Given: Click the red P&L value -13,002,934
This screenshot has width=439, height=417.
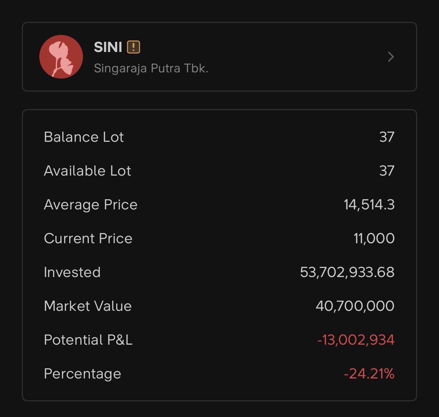Looking at the screenshot, I should tap(356, 340).
